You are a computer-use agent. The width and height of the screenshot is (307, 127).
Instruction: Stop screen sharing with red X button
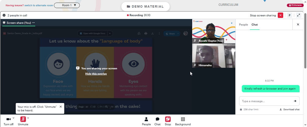click(280, 15)
